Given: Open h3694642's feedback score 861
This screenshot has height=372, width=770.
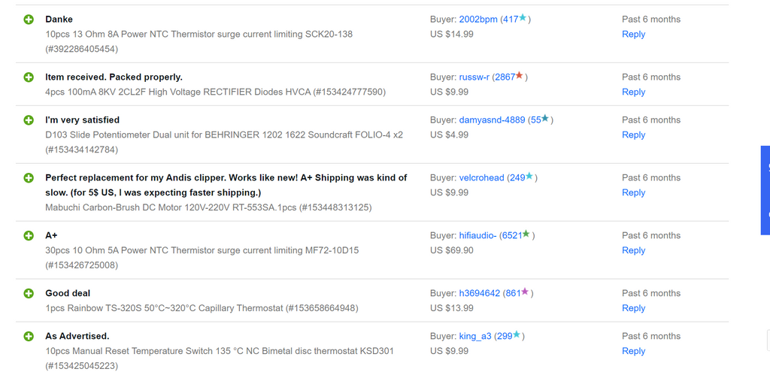Looking at the screenshot, I should click(511, 294).
